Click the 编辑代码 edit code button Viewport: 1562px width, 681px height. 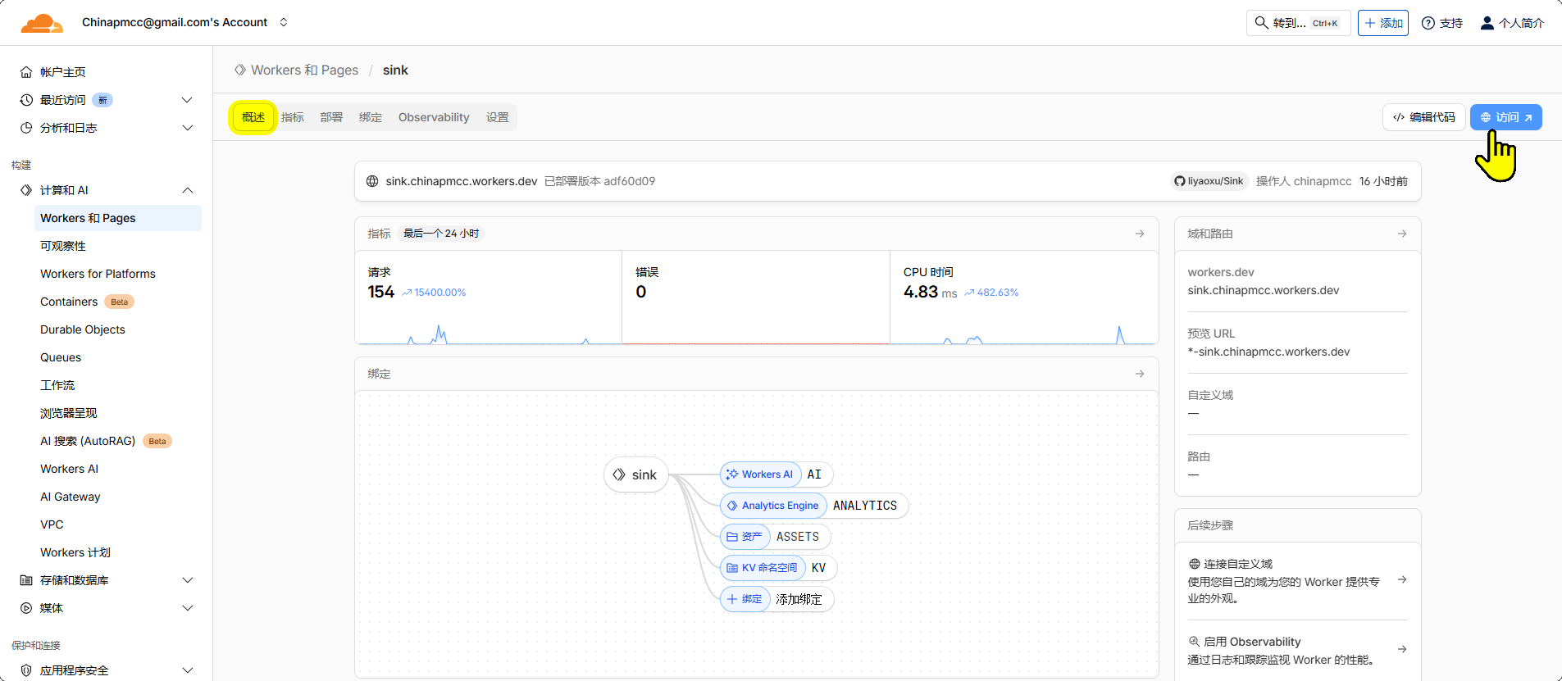(1423, 117)
